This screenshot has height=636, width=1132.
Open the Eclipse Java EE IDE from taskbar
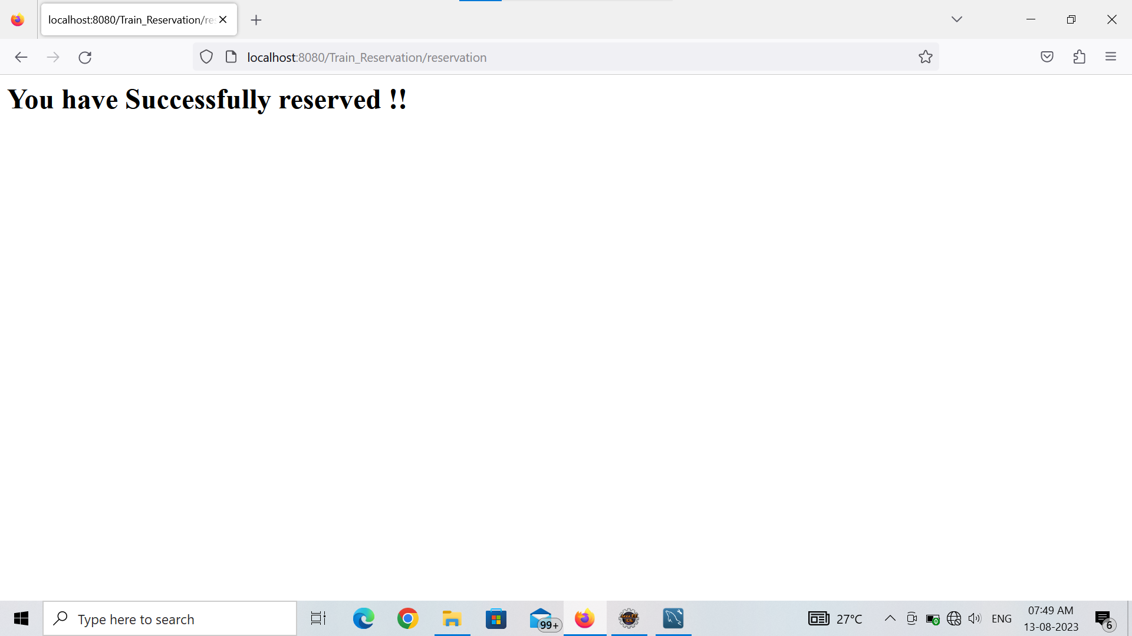[x=628, y=618]
